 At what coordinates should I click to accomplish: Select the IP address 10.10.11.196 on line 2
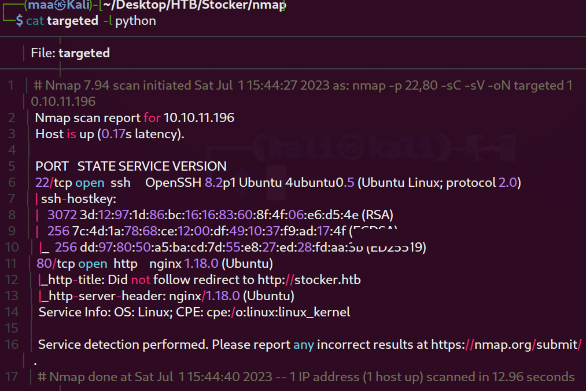click(199, 118)
